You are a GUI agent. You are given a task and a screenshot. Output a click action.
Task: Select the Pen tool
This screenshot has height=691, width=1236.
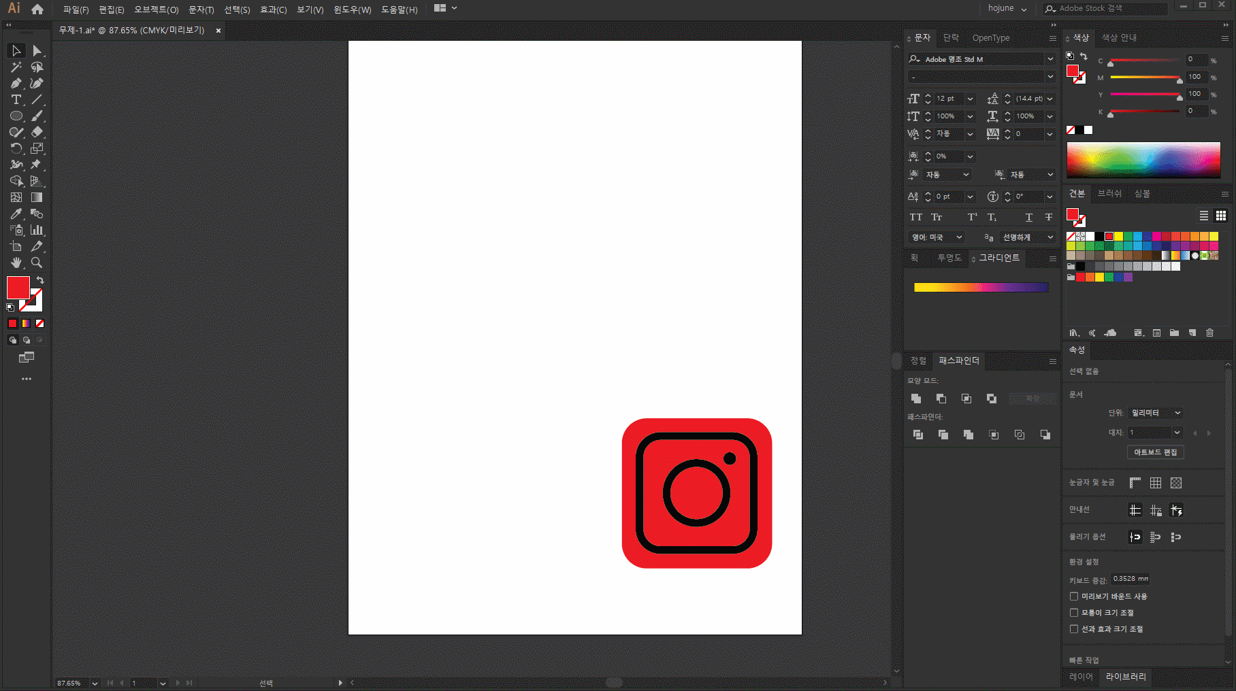[16, 83]
